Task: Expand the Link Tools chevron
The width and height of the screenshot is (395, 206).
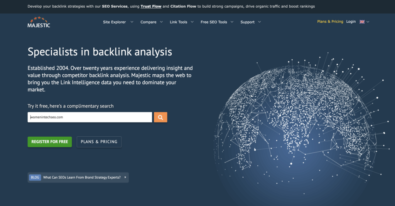Action: click(192, 22)
